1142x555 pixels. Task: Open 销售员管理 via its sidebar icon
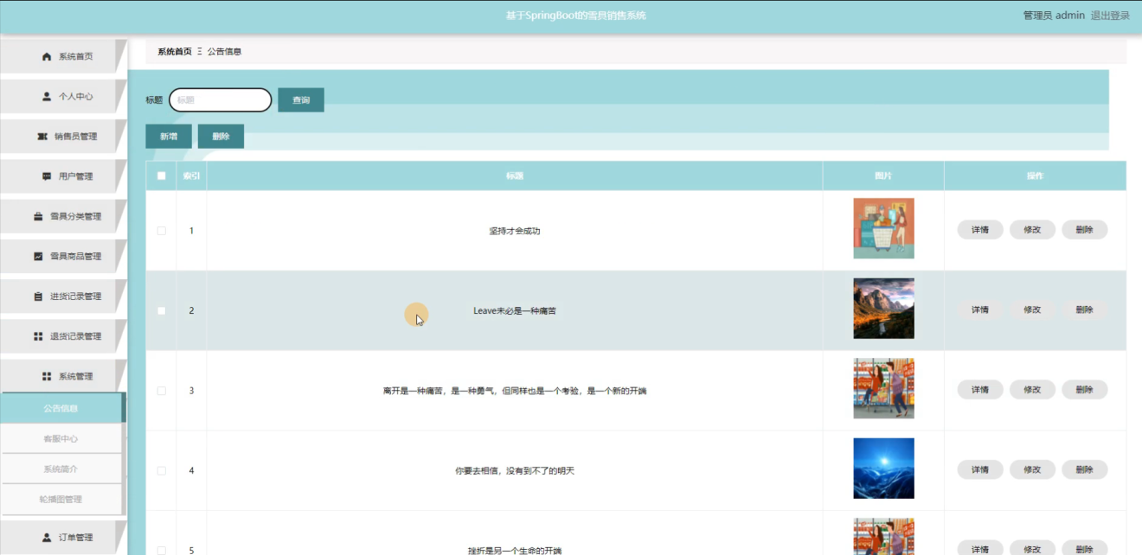(x=42, y=137)
